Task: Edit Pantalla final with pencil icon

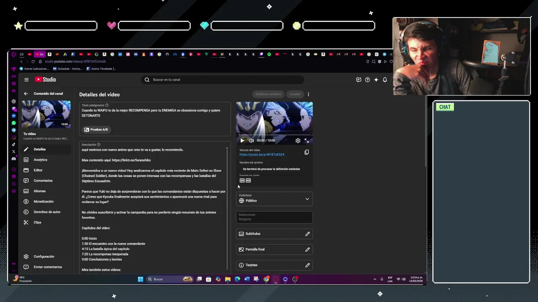Action: click(x=307, y=249)
